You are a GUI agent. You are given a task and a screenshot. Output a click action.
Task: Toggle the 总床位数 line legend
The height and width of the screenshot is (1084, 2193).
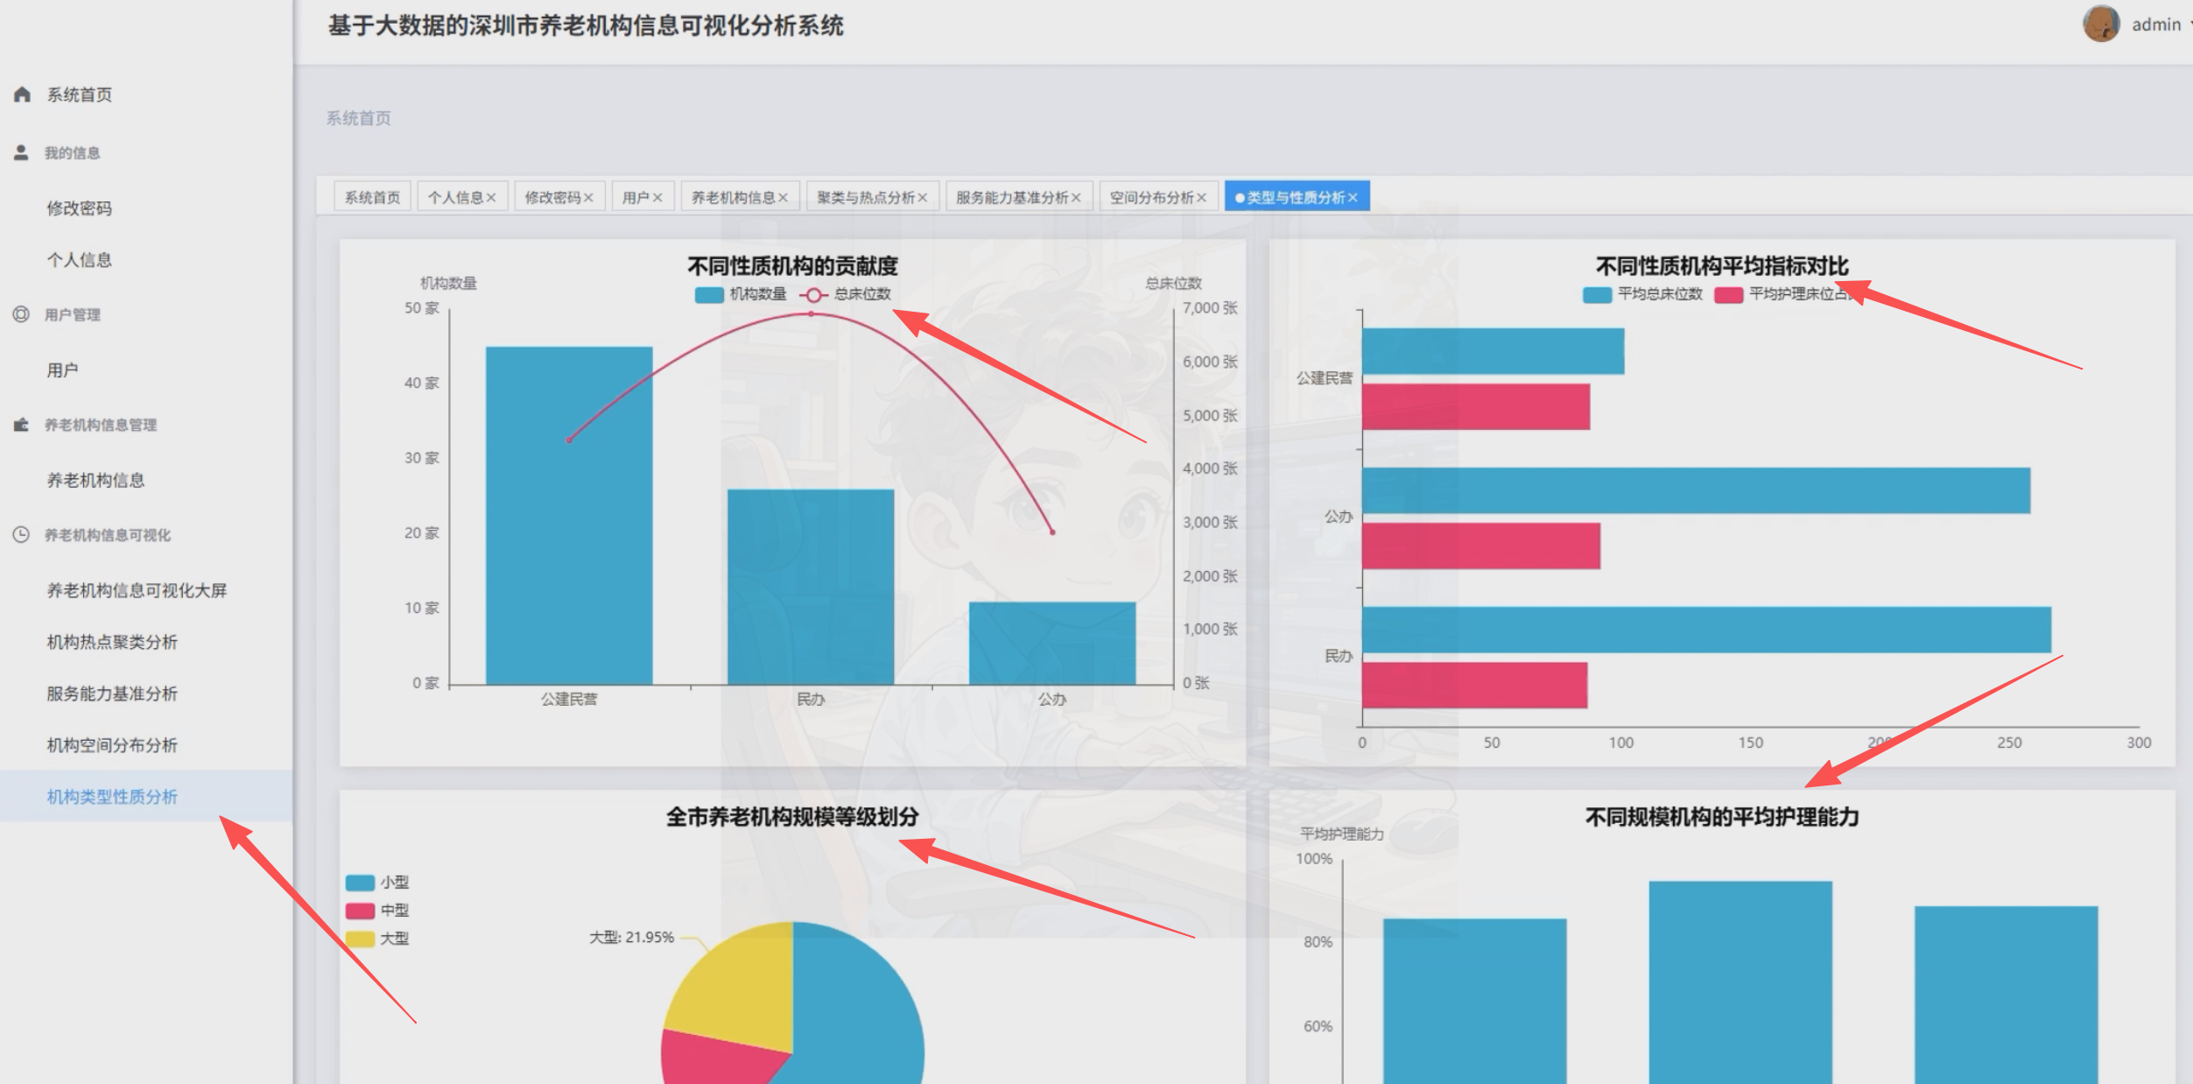click(x=813, y=295)
